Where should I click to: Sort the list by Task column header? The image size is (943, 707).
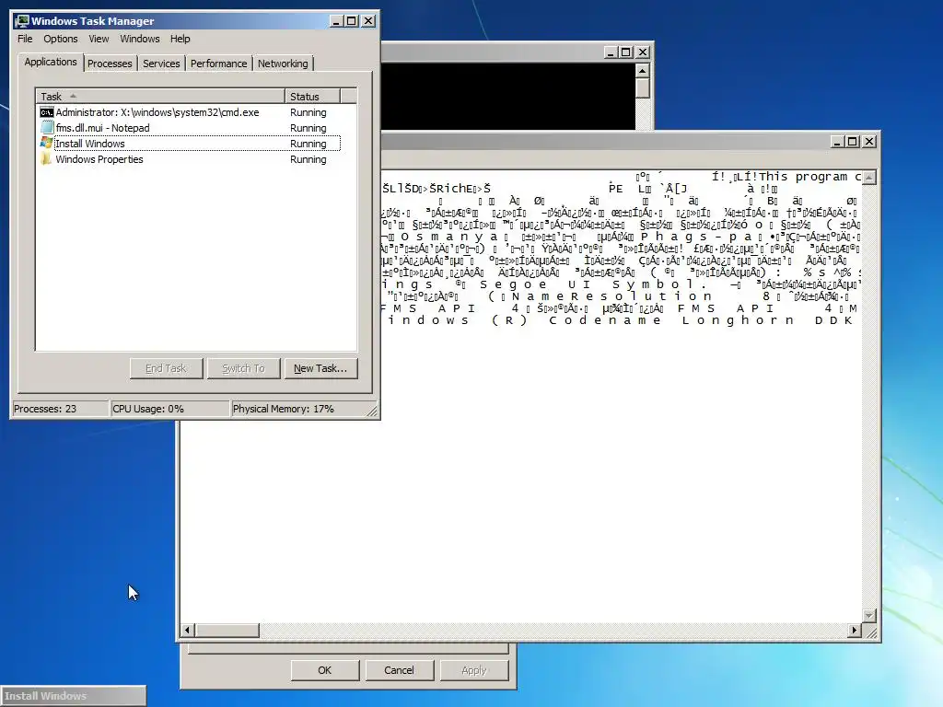tap(160, 96)
